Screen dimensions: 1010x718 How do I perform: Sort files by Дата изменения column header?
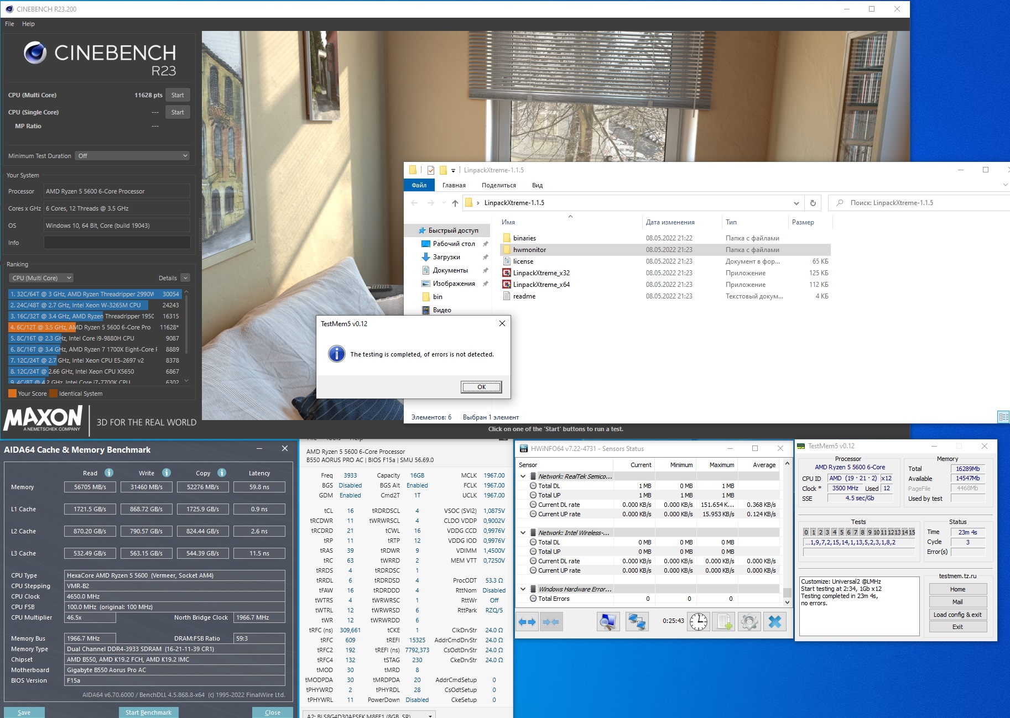click(670, 222)
